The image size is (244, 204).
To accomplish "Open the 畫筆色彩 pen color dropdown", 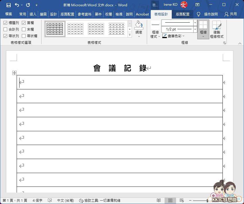I will [184, 36].
